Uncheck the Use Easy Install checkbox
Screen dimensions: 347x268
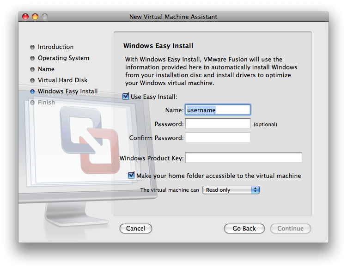tap(126, 97)
